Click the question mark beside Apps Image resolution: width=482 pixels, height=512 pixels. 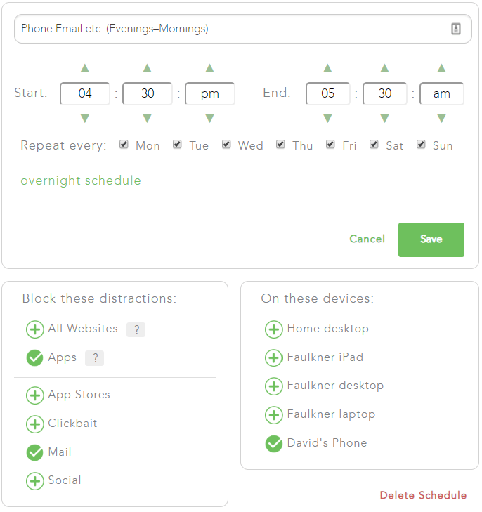[94, 358]
